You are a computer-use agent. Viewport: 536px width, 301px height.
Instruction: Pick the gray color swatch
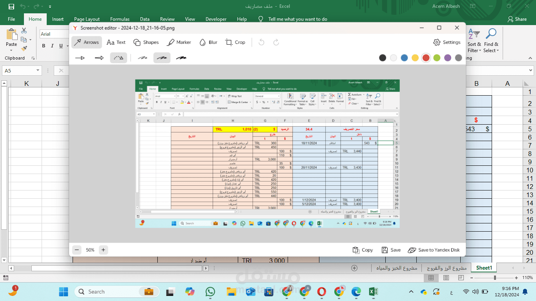tap(458, 58)
